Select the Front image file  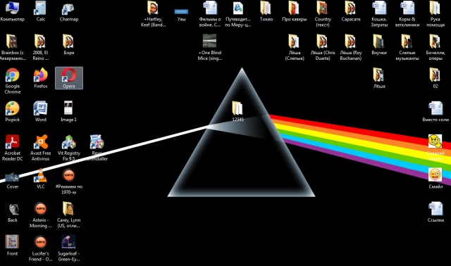12,246
